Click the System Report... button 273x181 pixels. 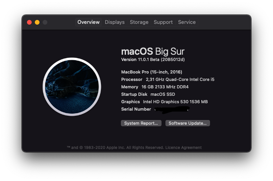[141, 123]
